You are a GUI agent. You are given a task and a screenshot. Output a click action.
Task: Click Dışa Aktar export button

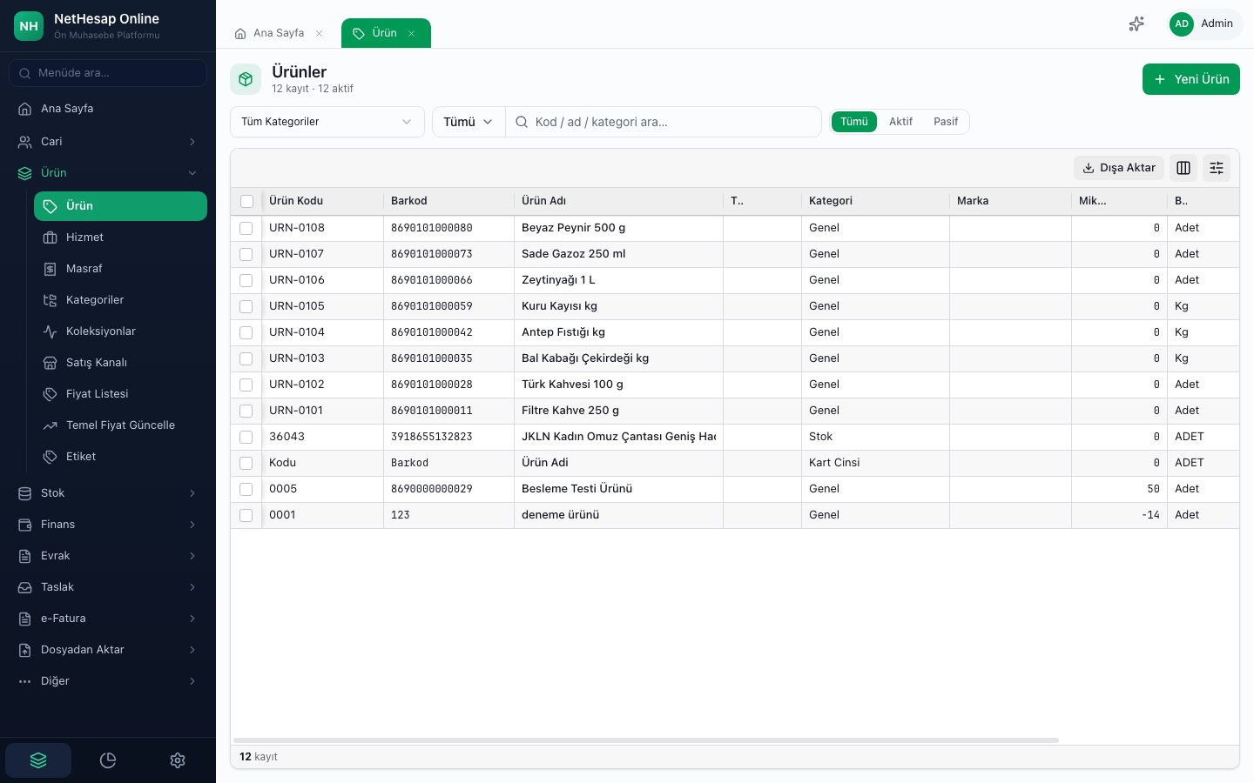coord(1119,168)
